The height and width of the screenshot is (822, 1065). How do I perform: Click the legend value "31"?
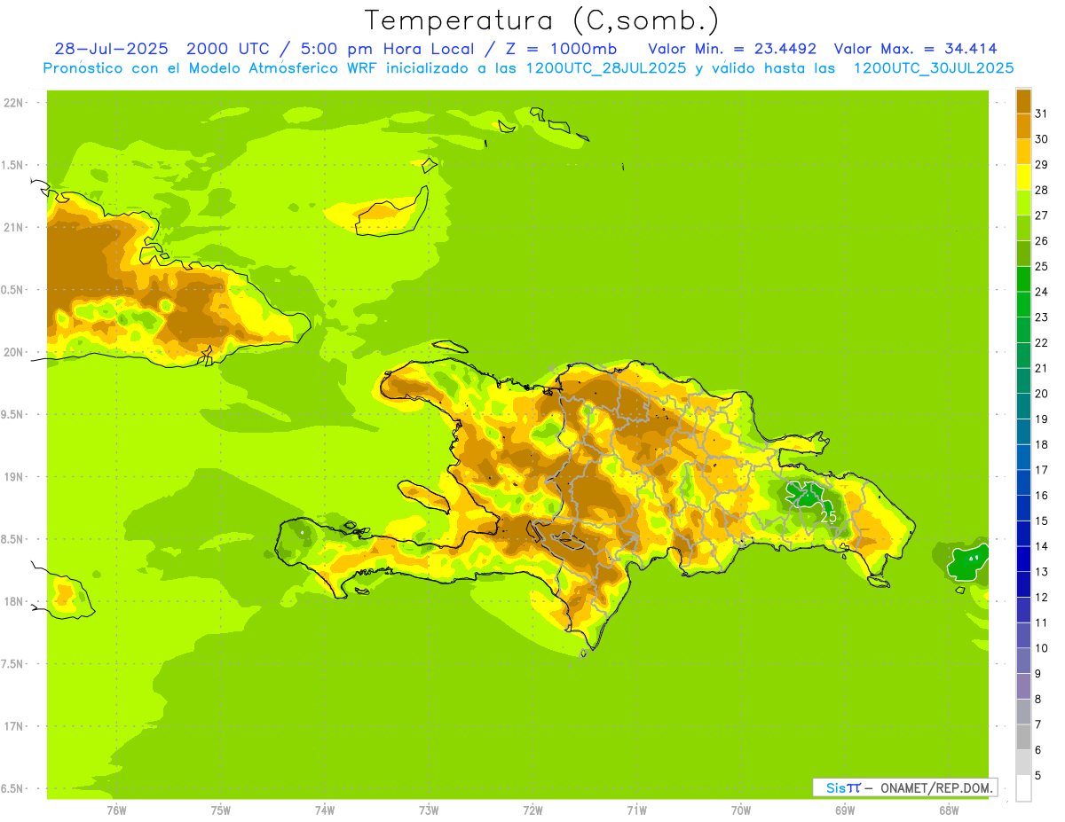[1041, 114]
